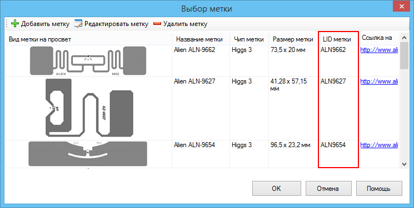
Task: Click the 'Размер метки' column header
Action: tap(293, 39)
